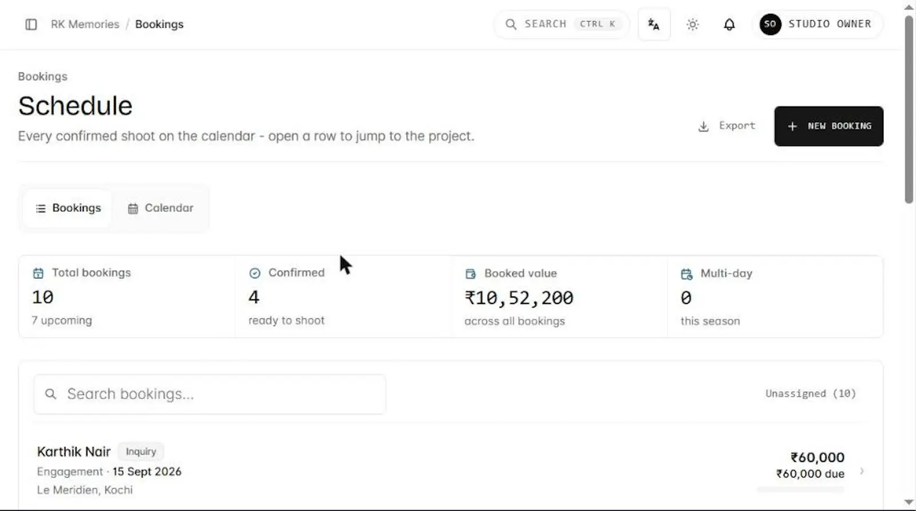Open Karthik Nair row chevron

pos(862,471)
